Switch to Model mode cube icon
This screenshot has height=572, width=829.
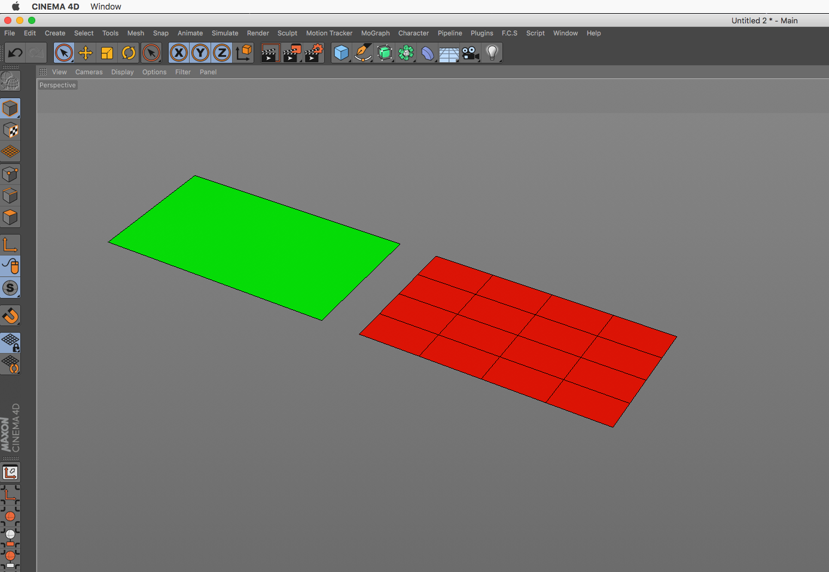pyautogui.click(x=10, y=108)
